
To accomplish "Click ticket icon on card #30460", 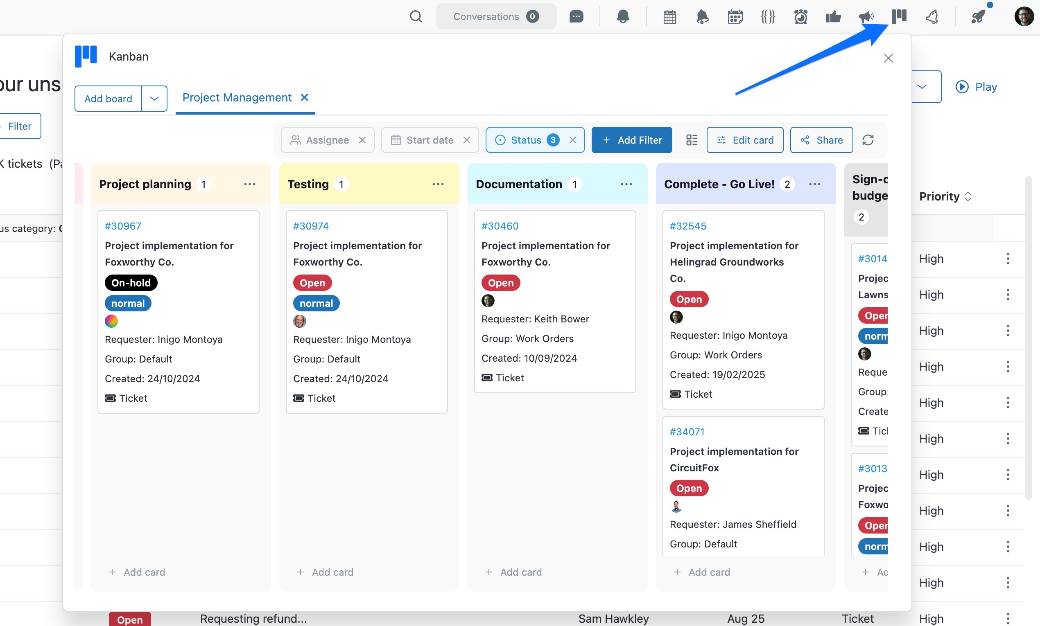I will coord(487,378).
